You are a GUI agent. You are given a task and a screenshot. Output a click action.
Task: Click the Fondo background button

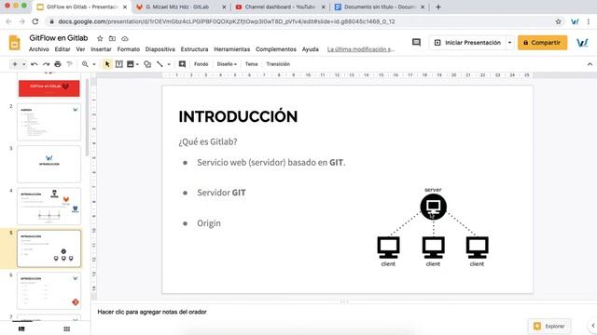[201, 64]
